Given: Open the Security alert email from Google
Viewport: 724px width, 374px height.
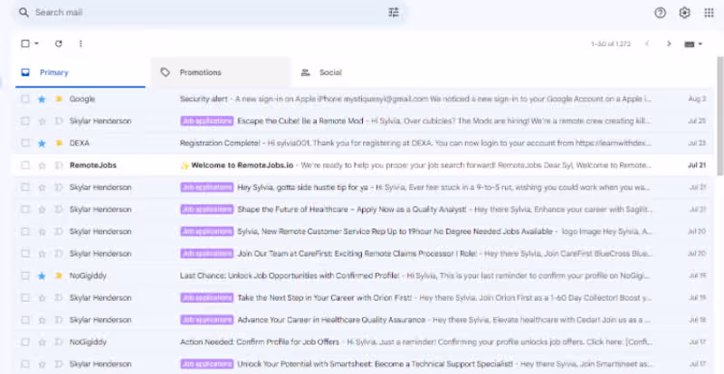Looking at the screenshot, I should point(363,98).
